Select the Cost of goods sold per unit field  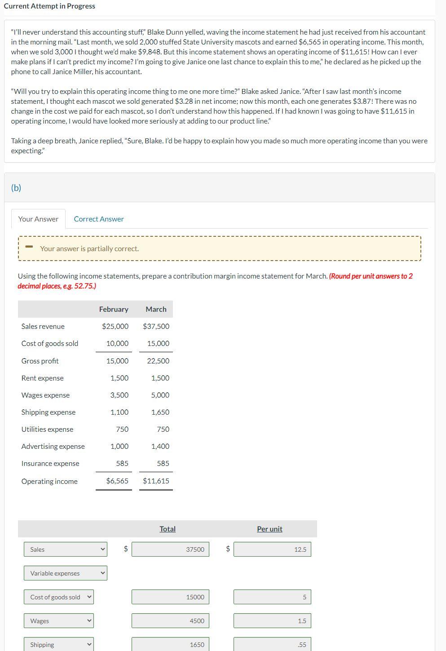(x=272, y=597)
